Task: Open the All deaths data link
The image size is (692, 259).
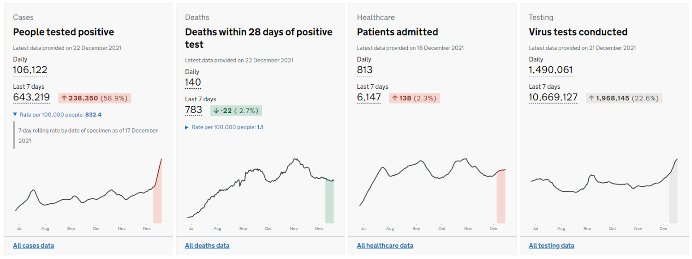Action: coord(207,246)
